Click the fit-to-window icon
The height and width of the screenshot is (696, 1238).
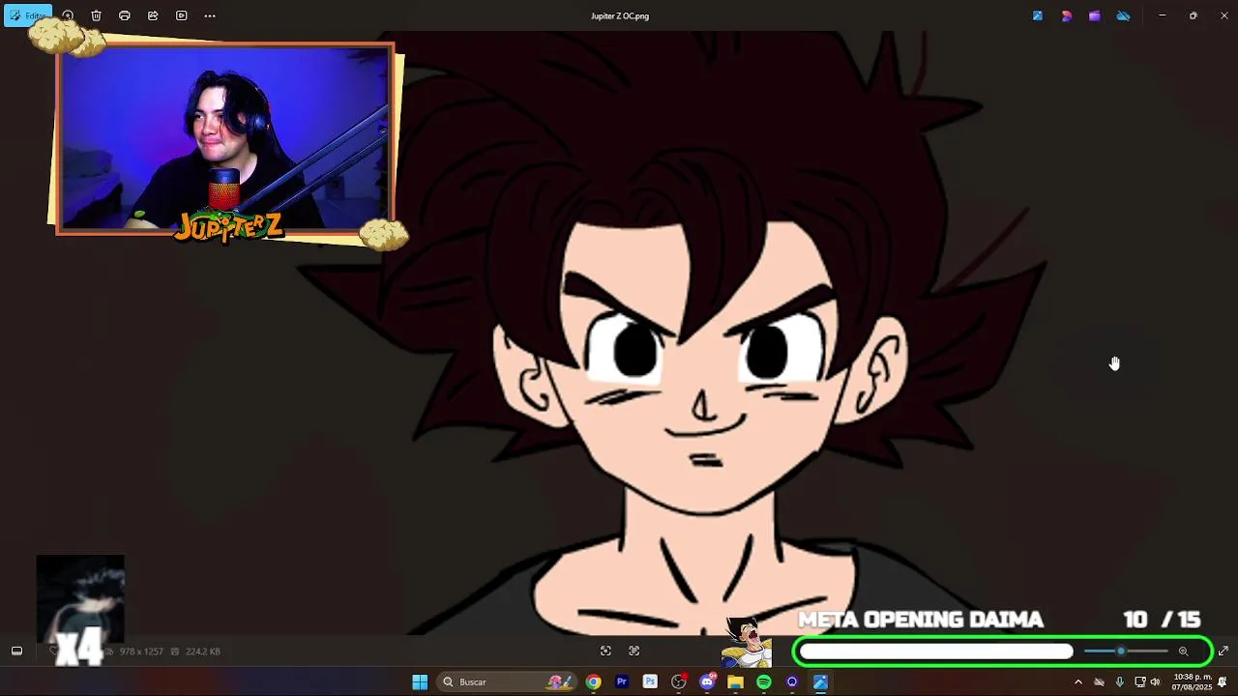click(x=605, y=652)
